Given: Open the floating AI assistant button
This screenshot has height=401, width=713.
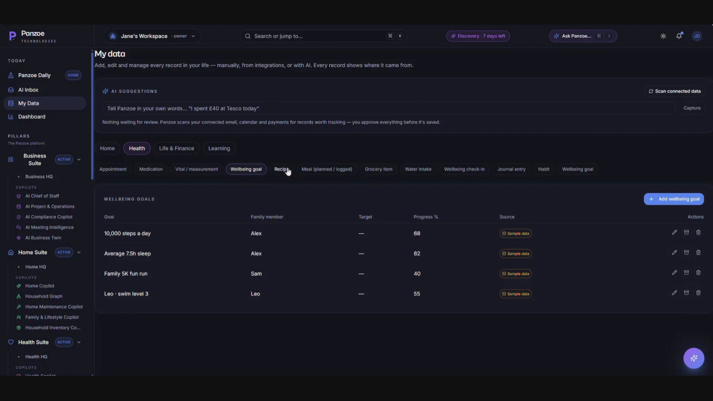Looking at the screenshot, I should point(694,358).
